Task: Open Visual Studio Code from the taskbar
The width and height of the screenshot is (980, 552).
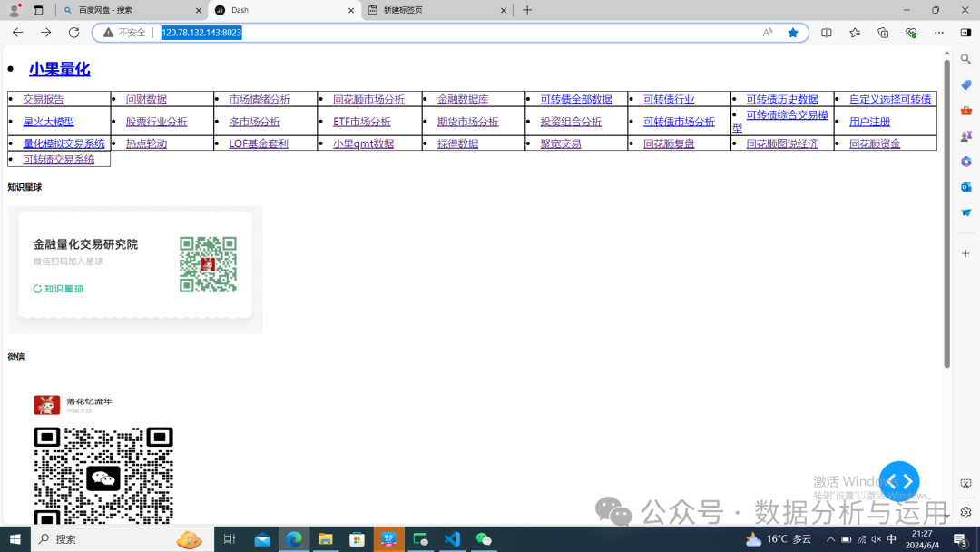Action: point(452,539)
